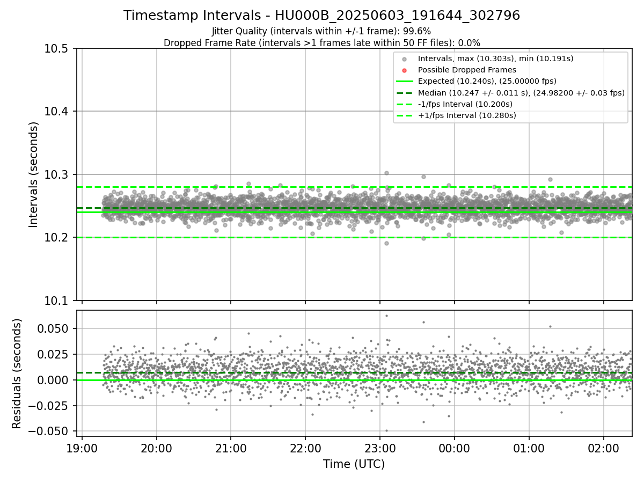
Task: Select the +1/fps Interval (10.280s) legend entry
Action: [466, 115]
